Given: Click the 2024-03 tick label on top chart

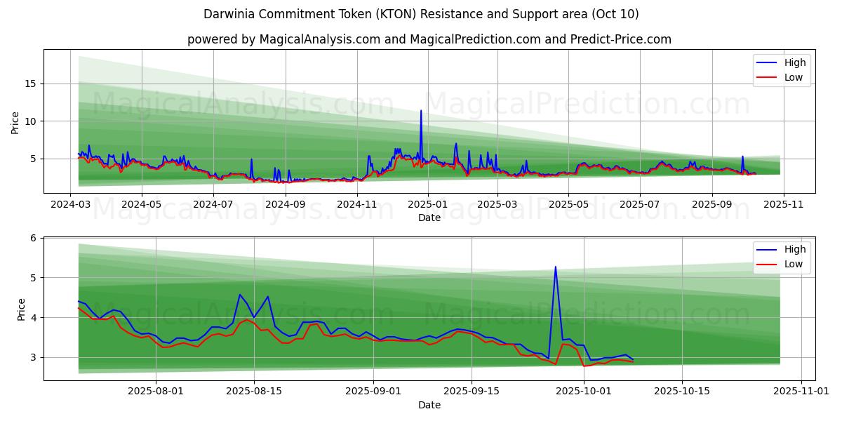Looking at the screenshot, I should tap(70, 205).
